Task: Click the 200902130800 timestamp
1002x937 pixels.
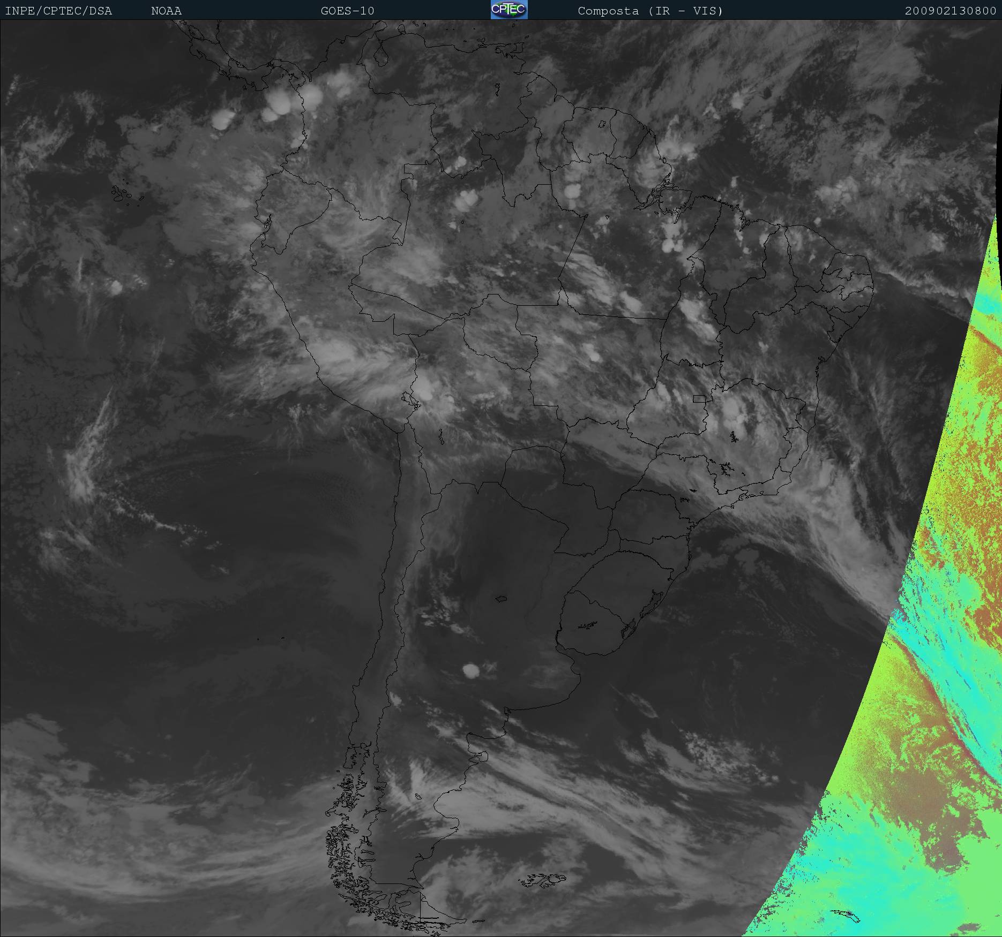Action: click(x=951, y=11)
